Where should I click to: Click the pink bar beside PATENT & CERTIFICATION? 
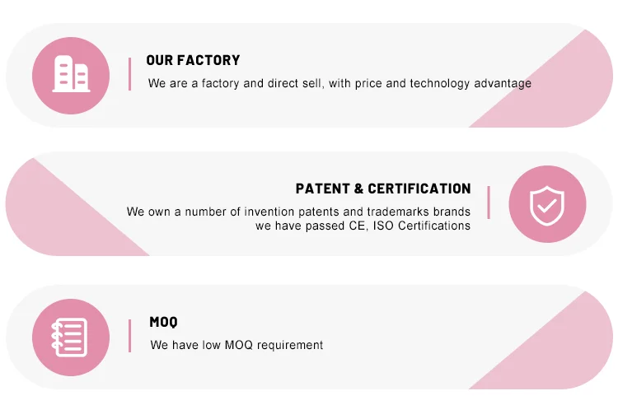[488, 202]
